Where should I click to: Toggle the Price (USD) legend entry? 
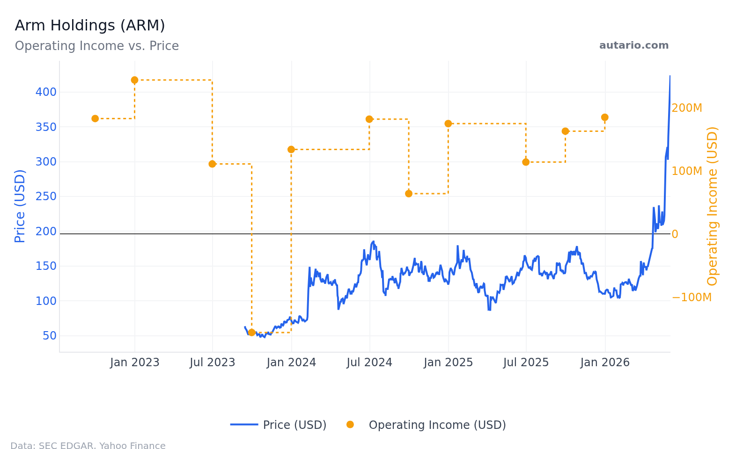click(279, 425)
